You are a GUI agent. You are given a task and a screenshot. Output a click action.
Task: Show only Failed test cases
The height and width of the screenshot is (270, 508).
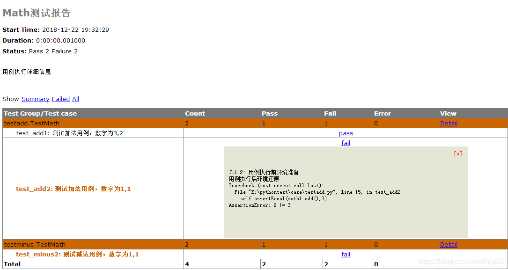click(60, 99)
